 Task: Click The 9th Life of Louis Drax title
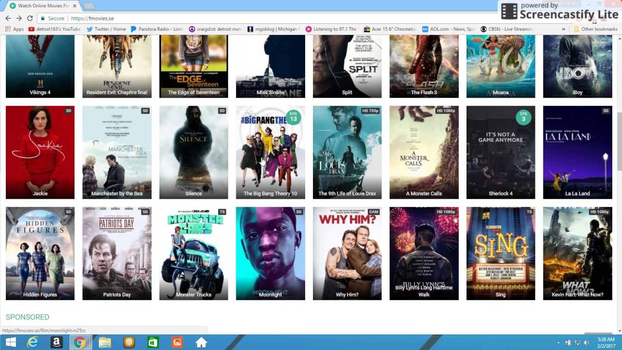point(347,193)
